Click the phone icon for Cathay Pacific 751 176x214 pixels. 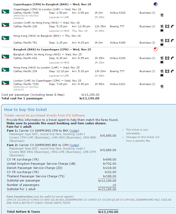click(x=172, y=40)
